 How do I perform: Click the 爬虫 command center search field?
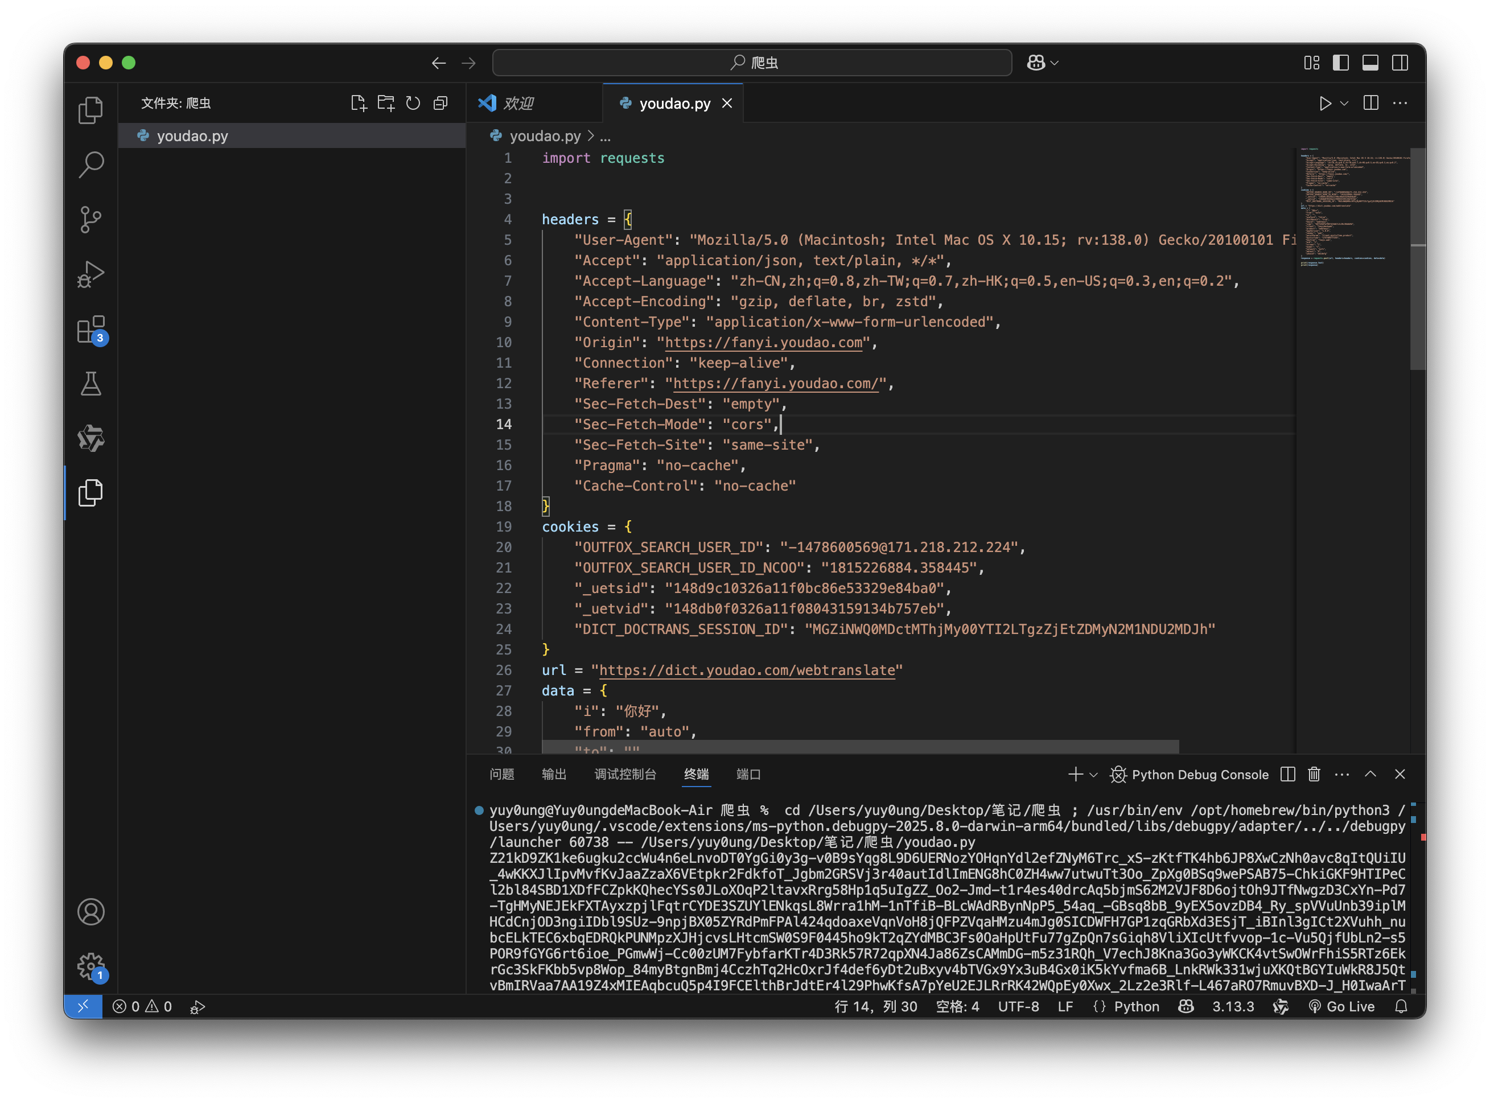[x=752, y=63]
